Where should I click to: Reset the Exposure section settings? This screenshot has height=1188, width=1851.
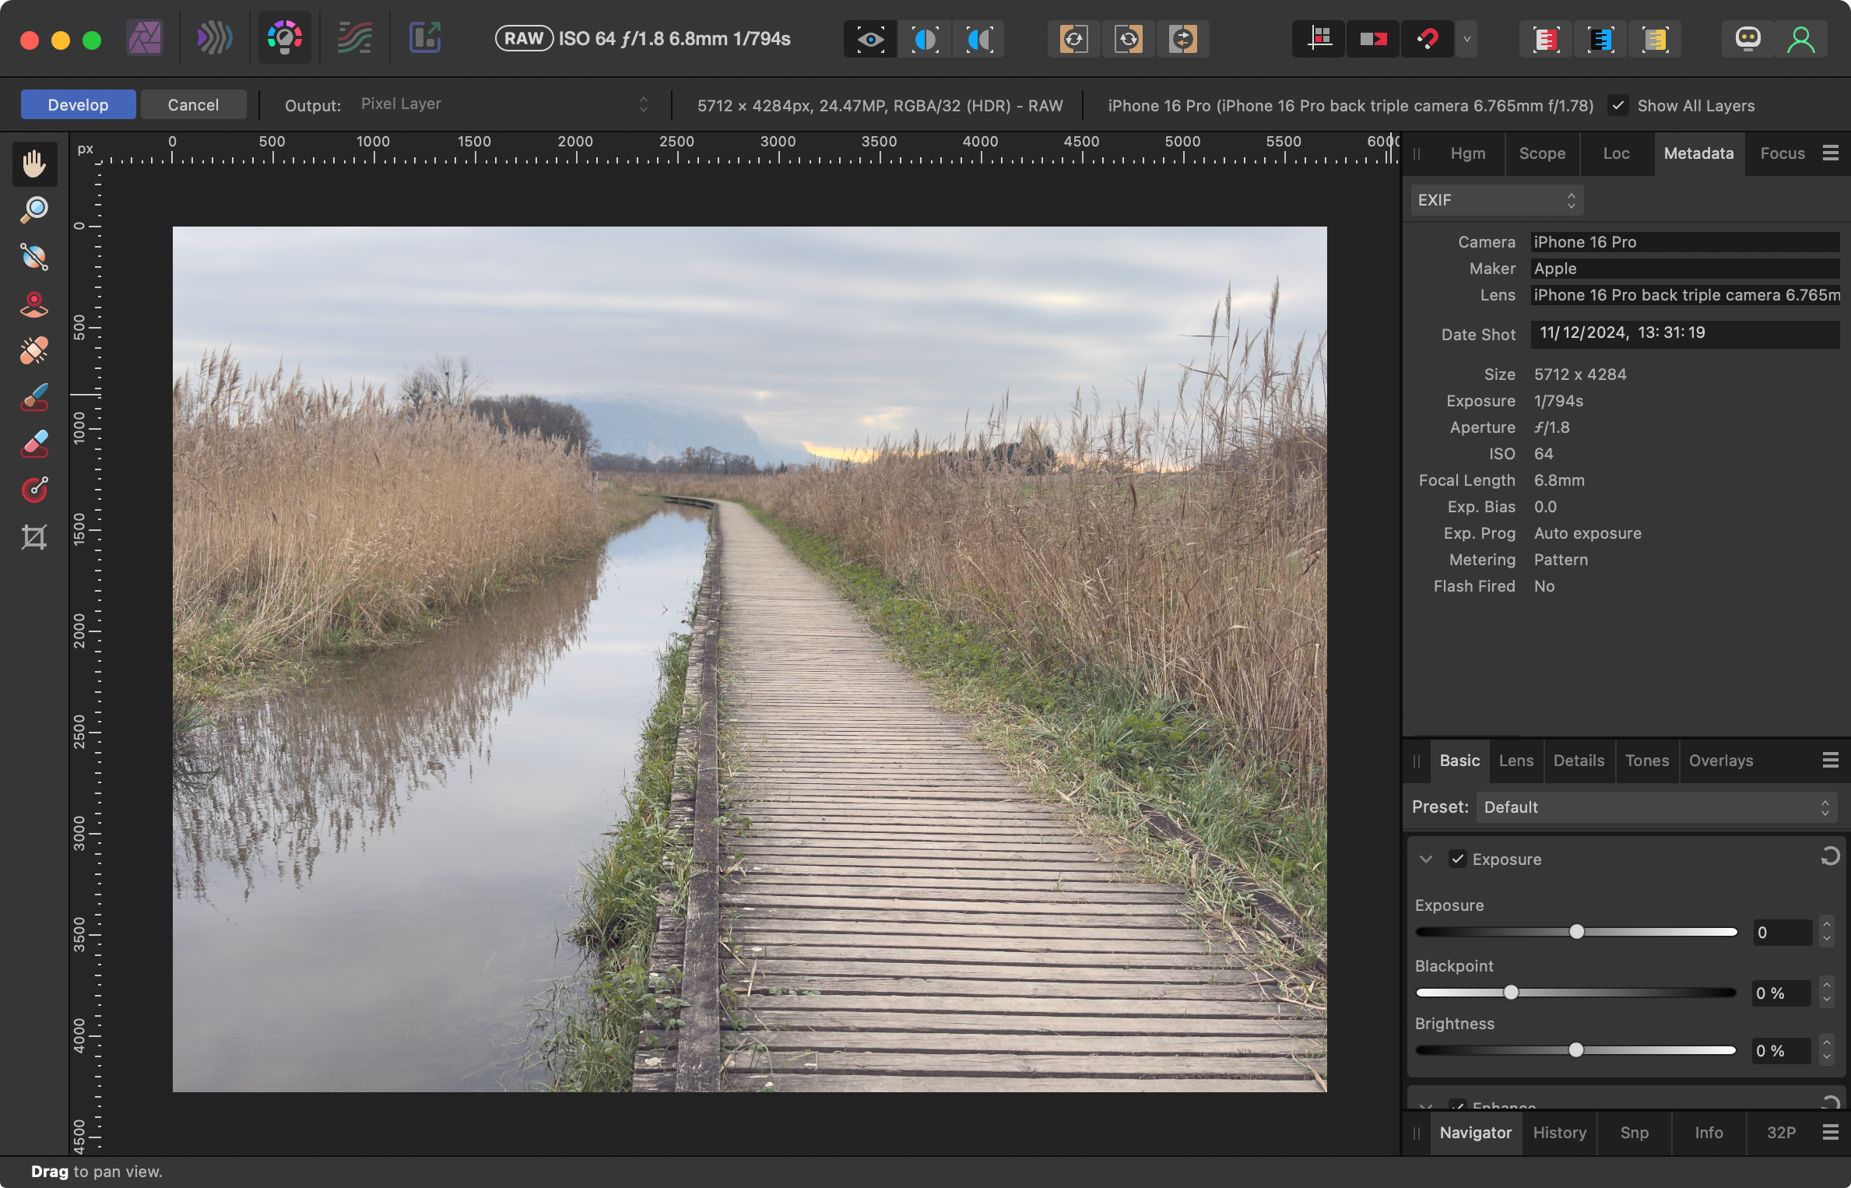tap(1830, 857)
